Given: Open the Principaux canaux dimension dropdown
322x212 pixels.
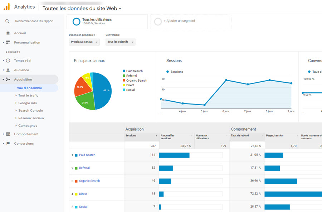Looking at the screenshot, I should click(x=84, y=42).
